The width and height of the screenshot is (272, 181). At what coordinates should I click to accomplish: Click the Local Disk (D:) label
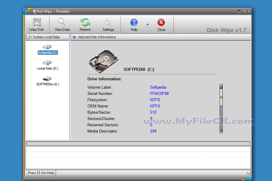(x=48, y=68)
